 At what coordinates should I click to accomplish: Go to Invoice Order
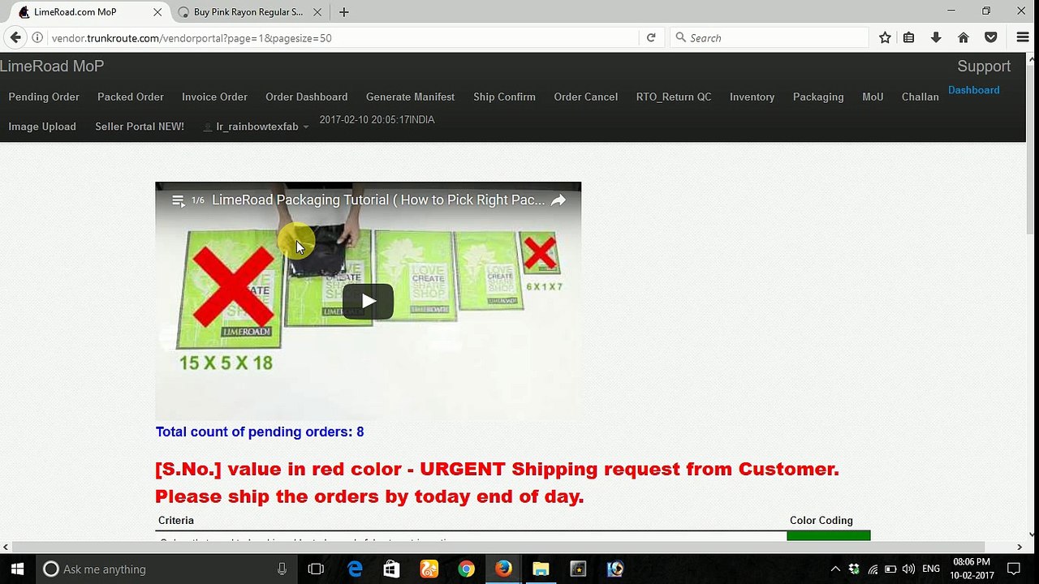pyautogui.click(x=214, y=97)
